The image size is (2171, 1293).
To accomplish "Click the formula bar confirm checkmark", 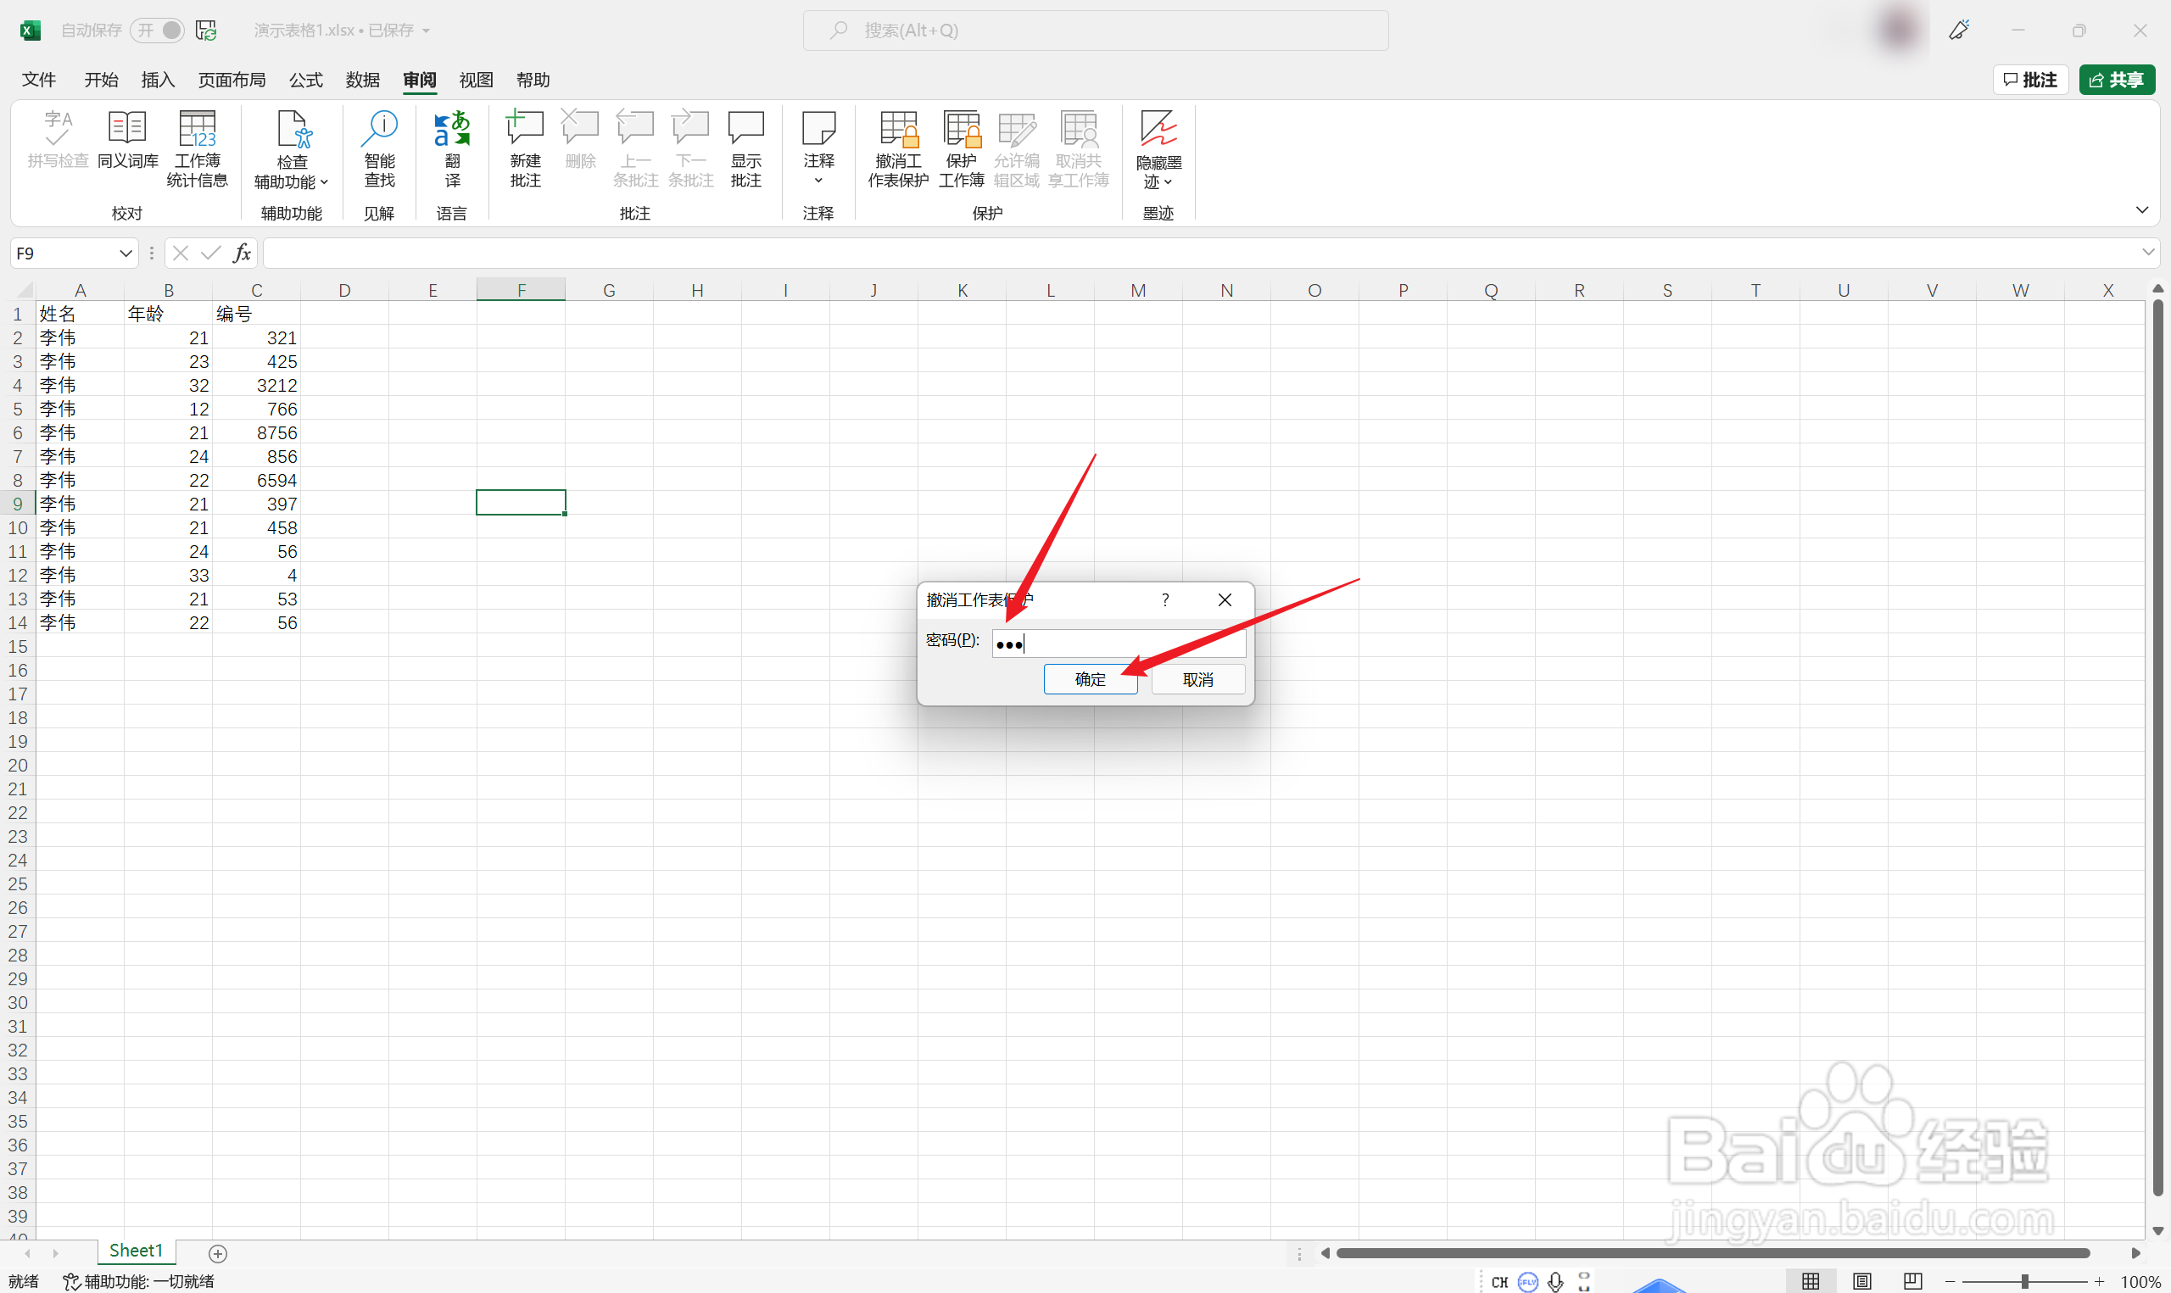I will [211, 253].
